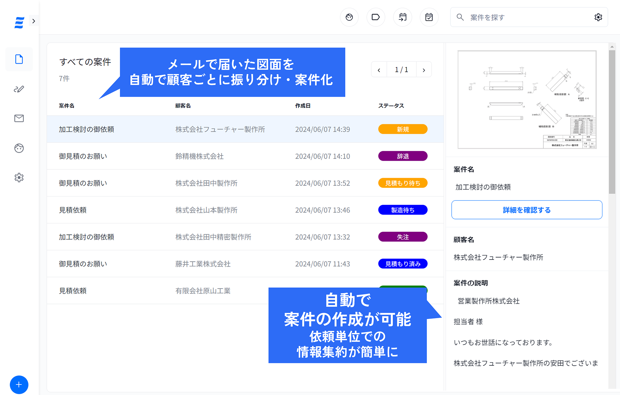
Task: Open the mail icon in sidebar
Action: pyautogui.click(x=19, y=118)
